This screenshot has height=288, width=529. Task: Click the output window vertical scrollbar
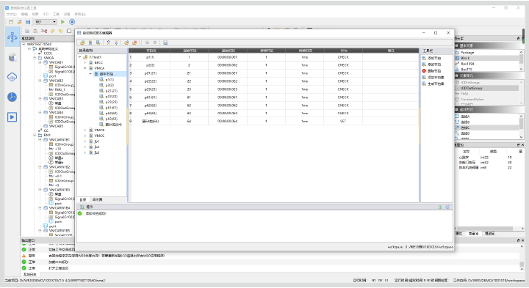(522, 258)
